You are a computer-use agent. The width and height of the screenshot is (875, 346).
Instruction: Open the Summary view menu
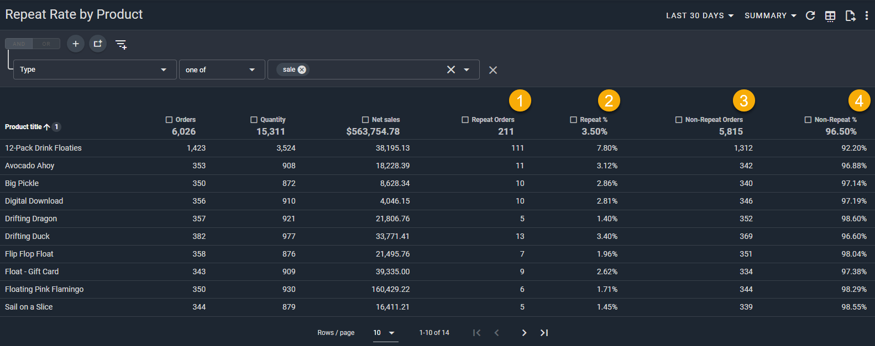(770, 15)
